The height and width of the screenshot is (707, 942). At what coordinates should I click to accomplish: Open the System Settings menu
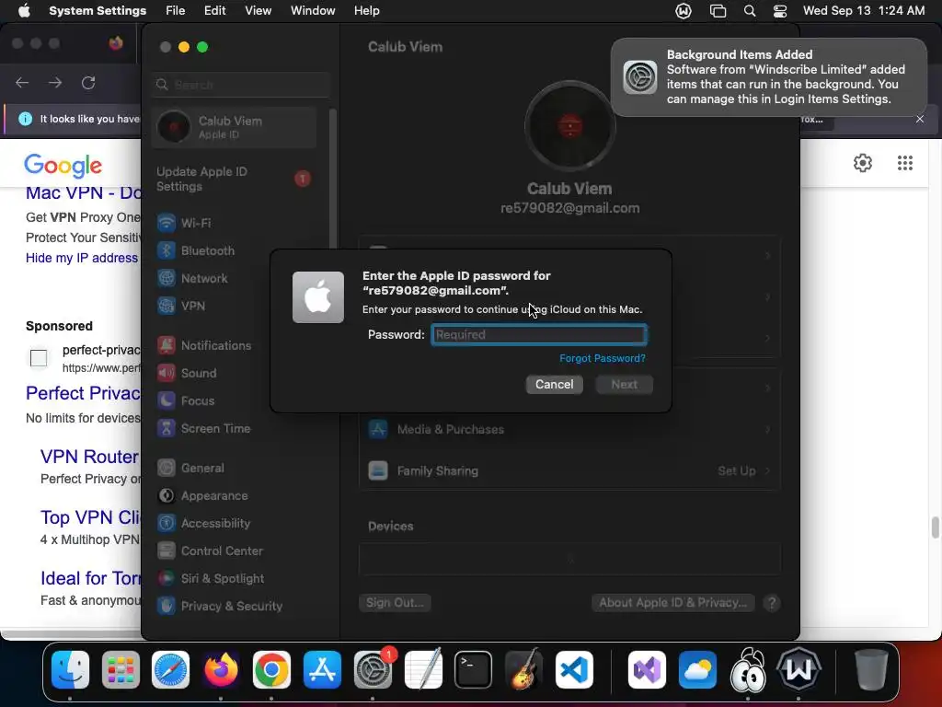pos(98,11)
